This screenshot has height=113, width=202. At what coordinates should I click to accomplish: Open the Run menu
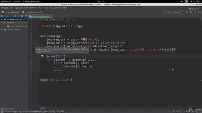point(40,8)
